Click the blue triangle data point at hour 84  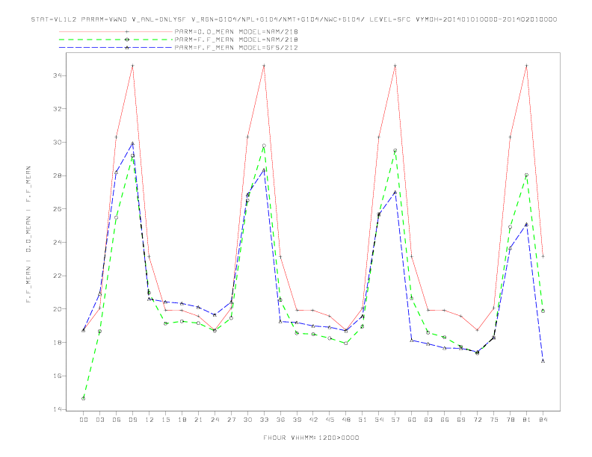(543, 361)
